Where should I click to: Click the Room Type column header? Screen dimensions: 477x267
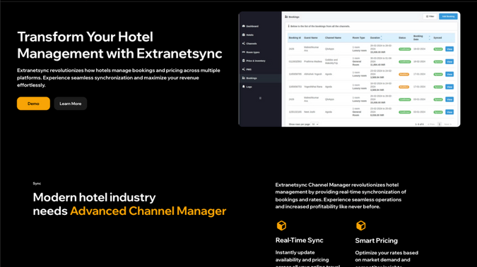tap(359, 37)
